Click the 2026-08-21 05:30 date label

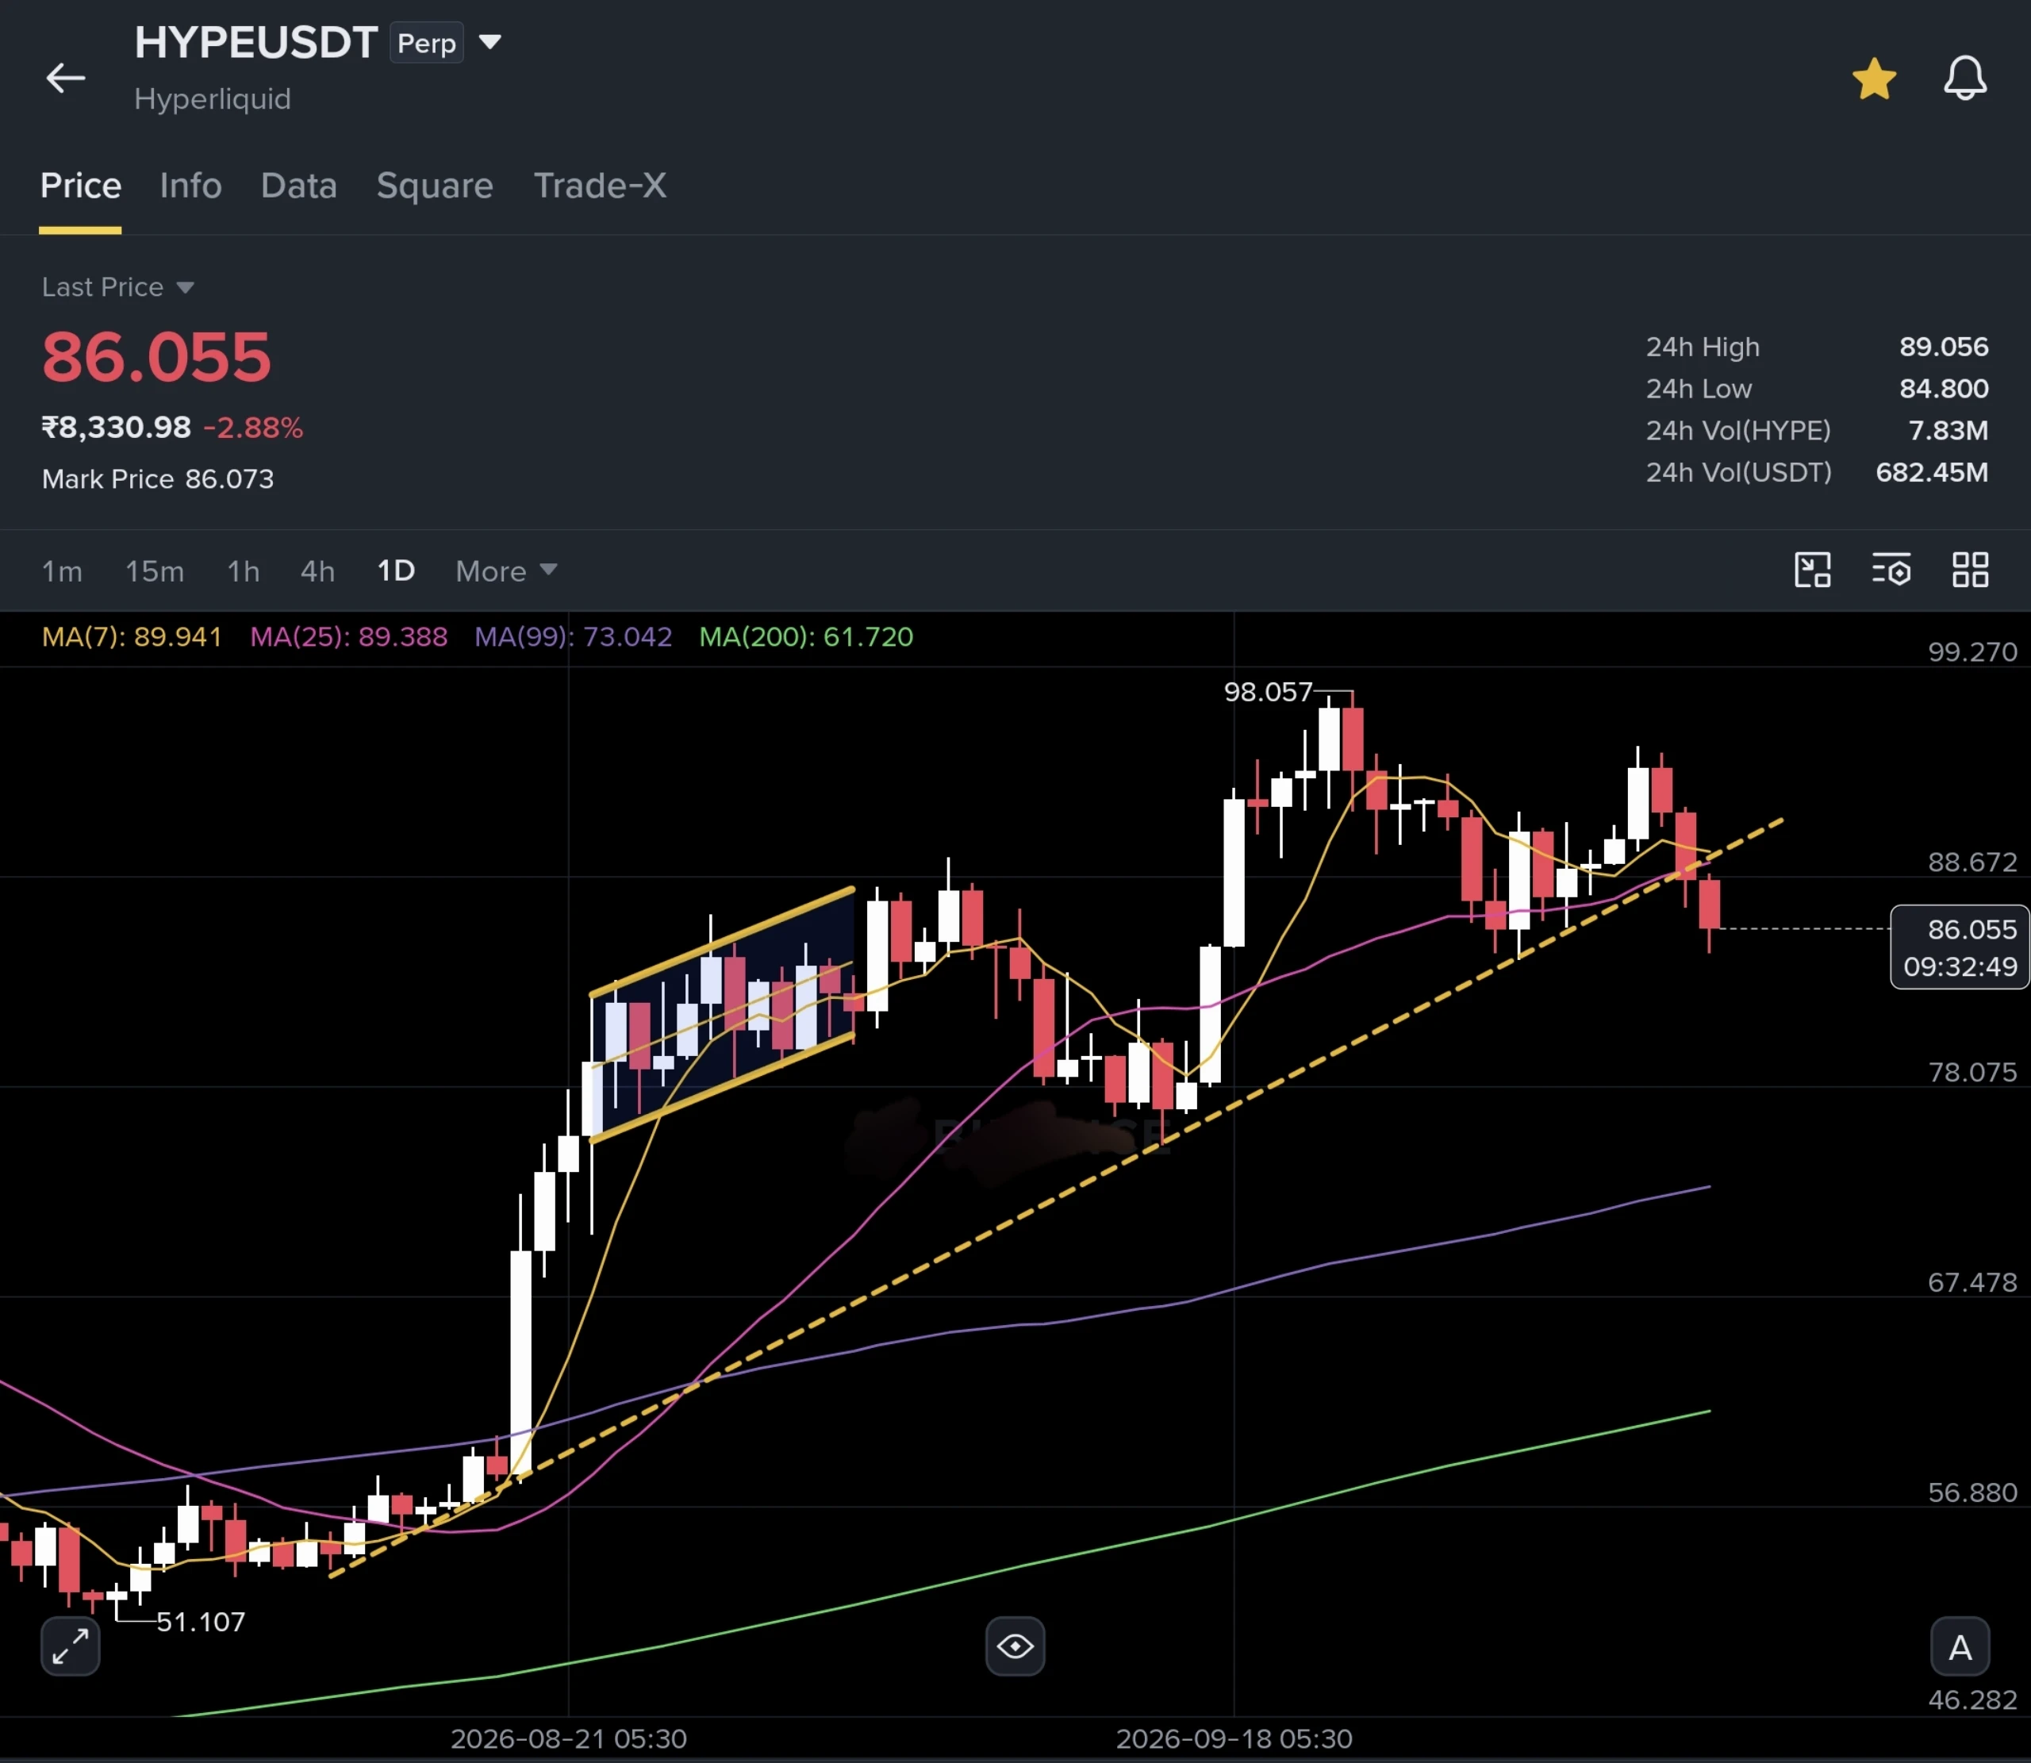click(x=569, y=1738)
